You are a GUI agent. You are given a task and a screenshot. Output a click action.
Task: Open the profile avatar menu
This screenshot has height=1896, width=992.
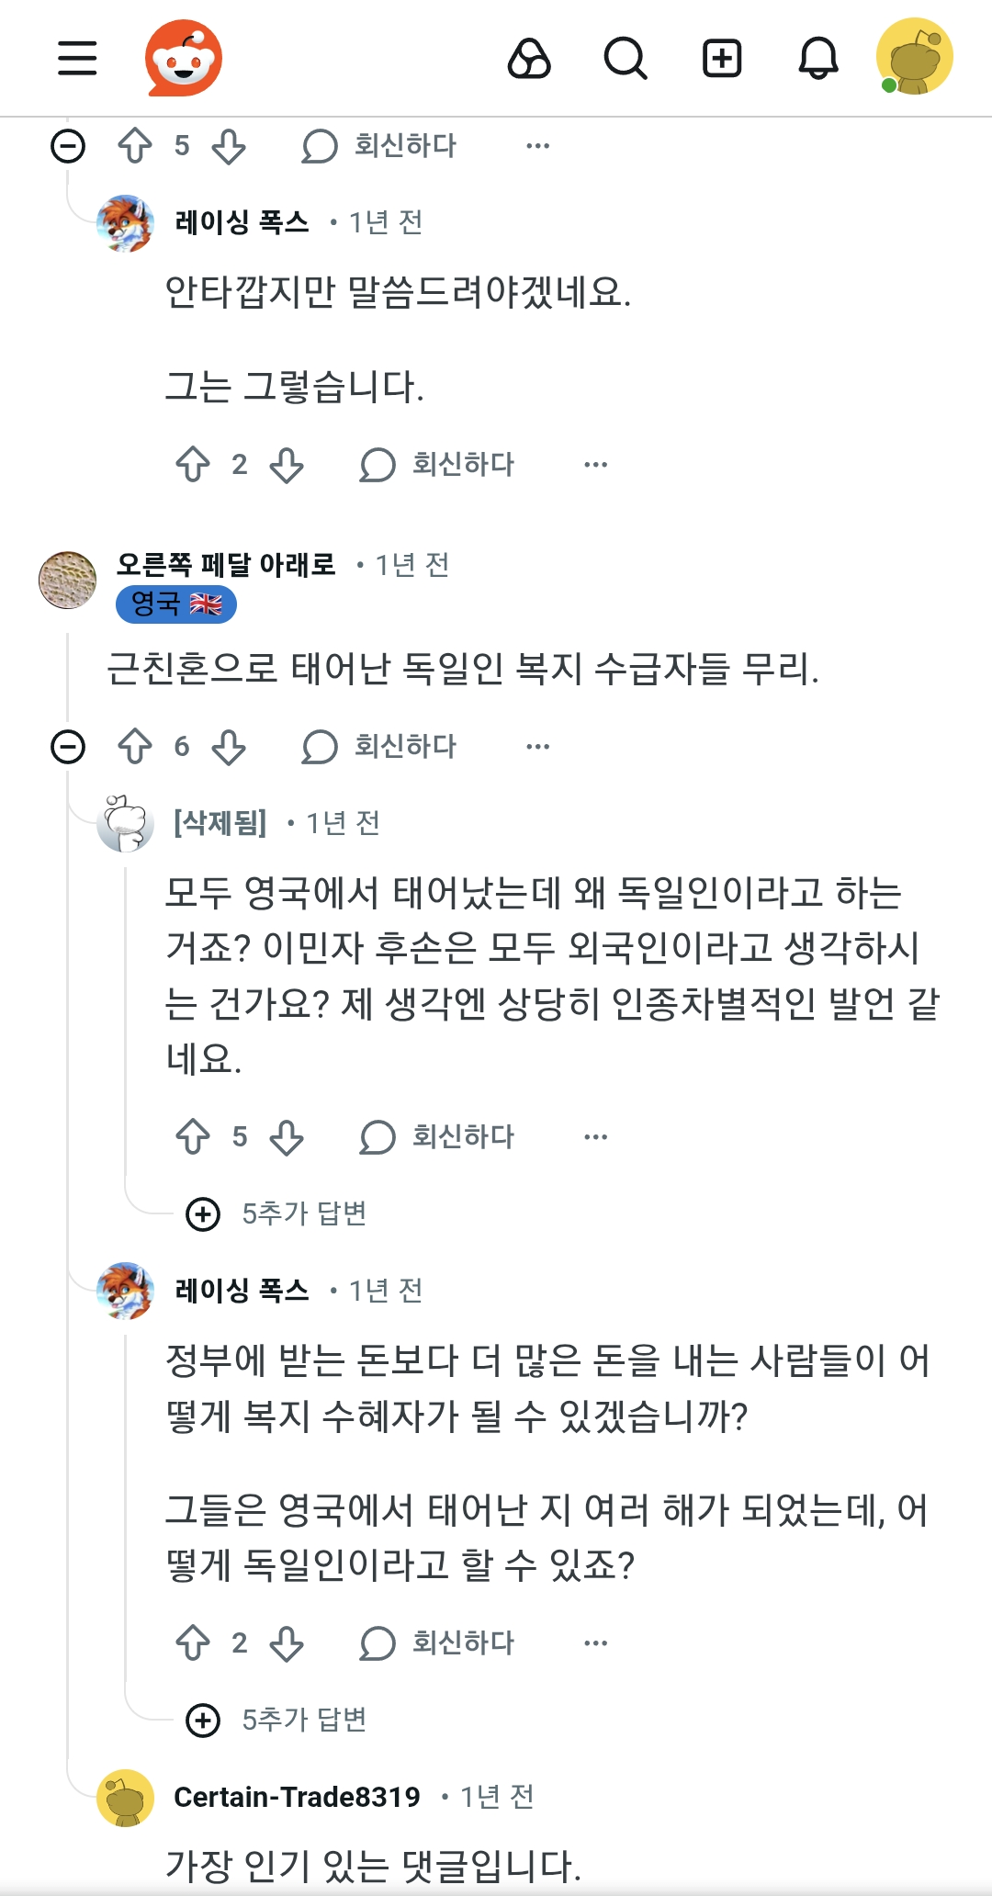tap(914, 57)
